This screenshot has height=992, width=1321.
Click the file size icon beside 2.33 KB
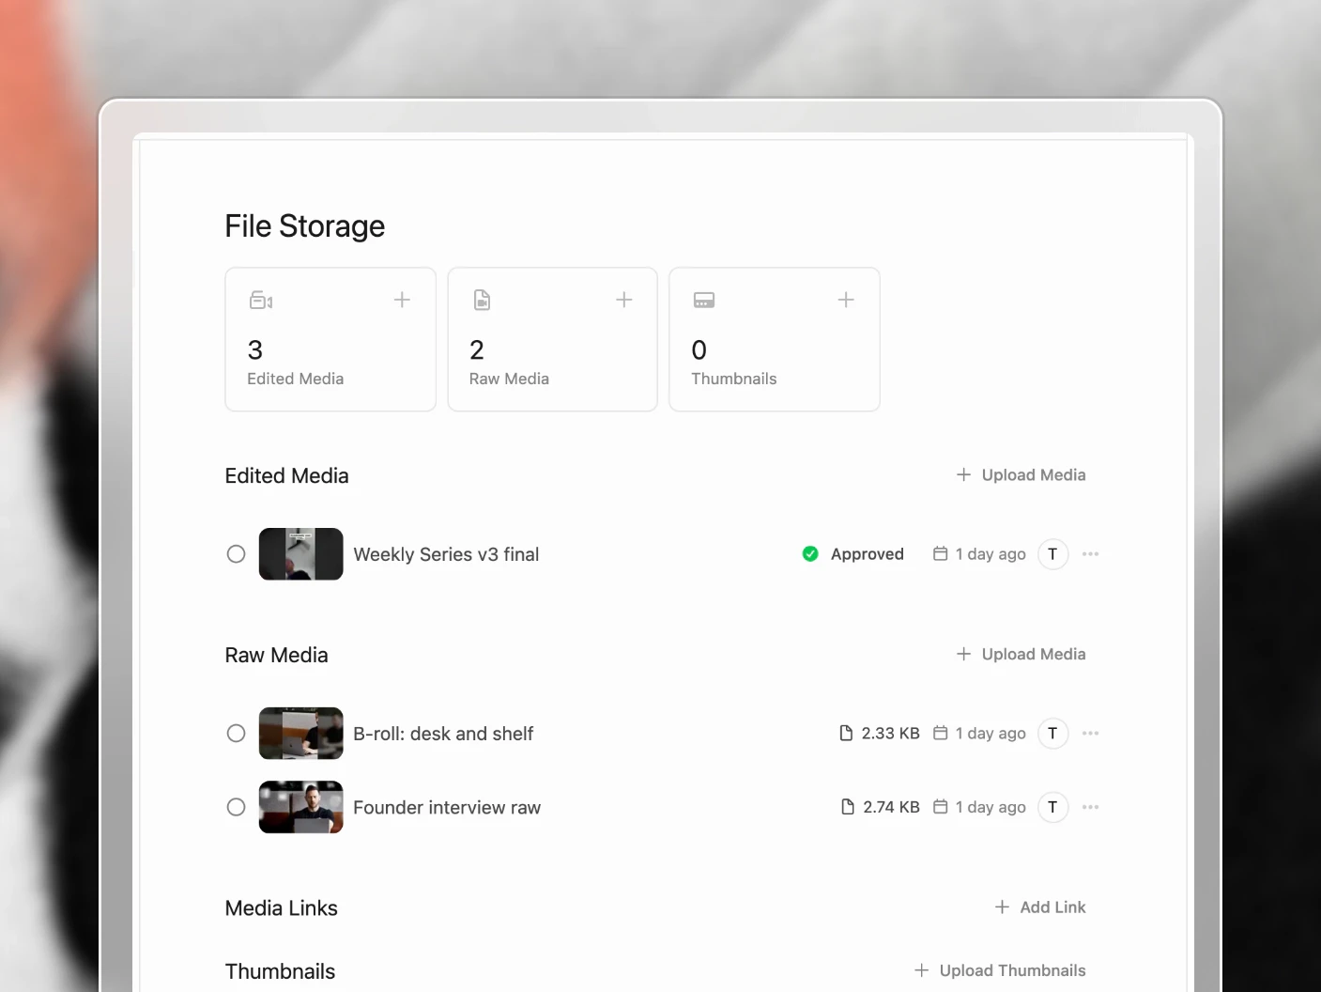[846, 733]
